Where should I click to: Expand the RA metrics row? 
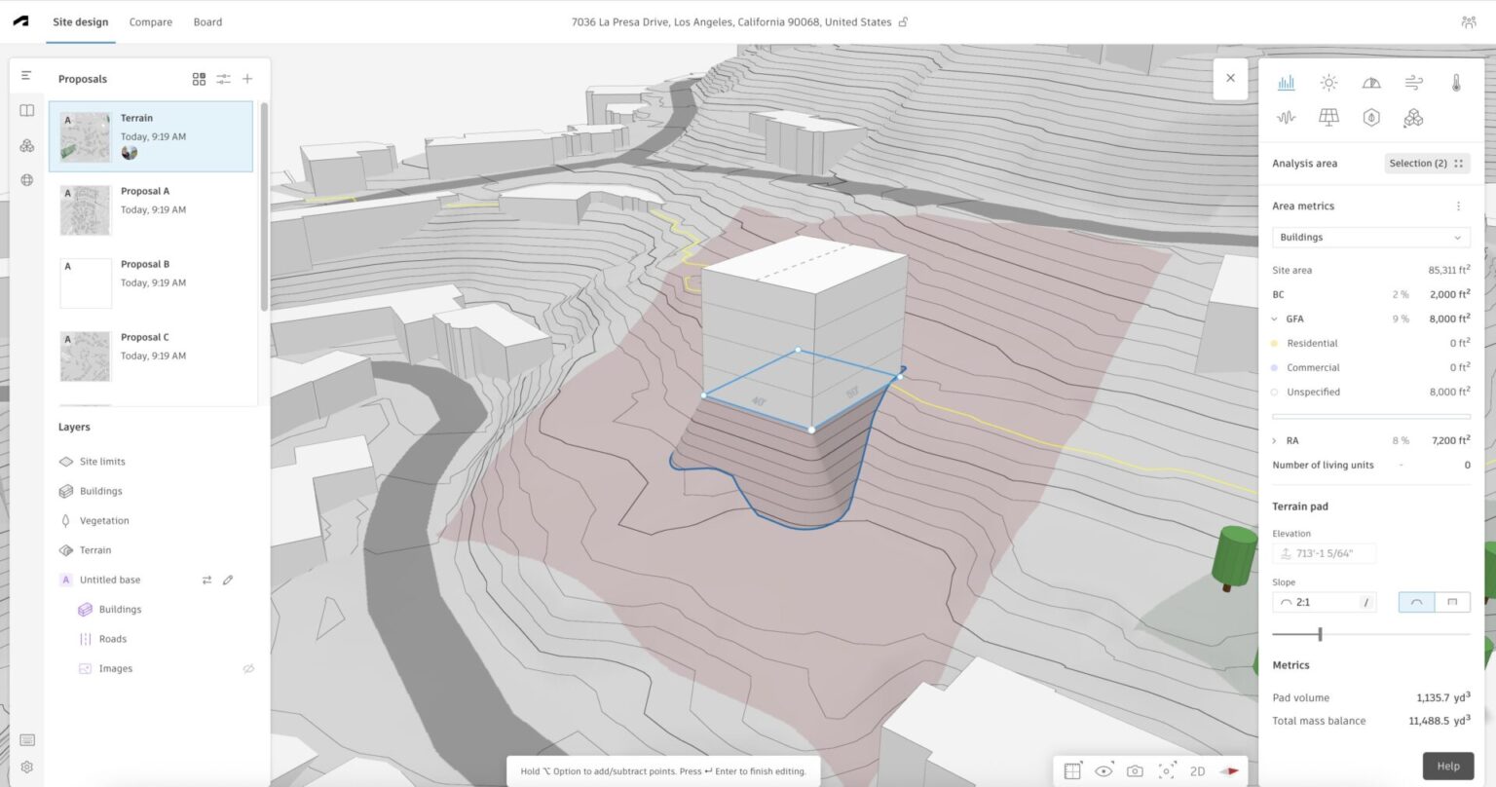[x=1274, y=440]
